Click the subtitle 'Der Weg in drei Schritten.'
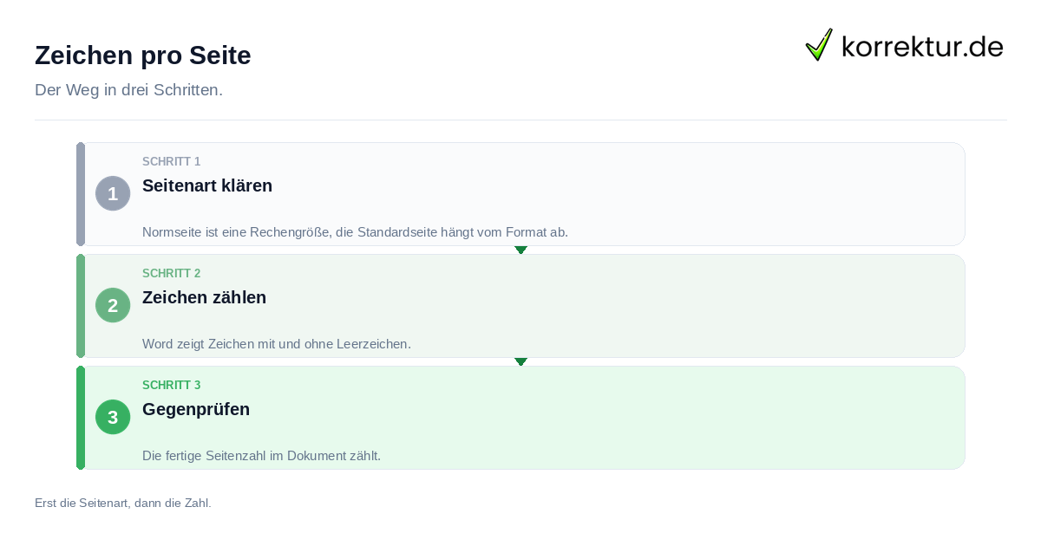This screenshot has height=546, width=1041. point(128,90)
